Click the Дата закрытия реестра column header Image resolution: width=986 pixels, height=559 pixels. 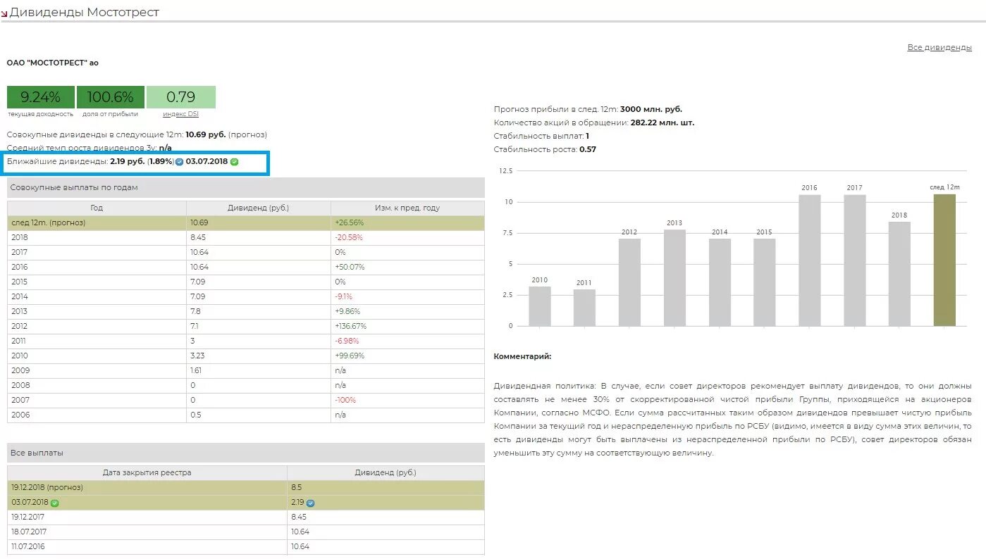coord(147,472)
